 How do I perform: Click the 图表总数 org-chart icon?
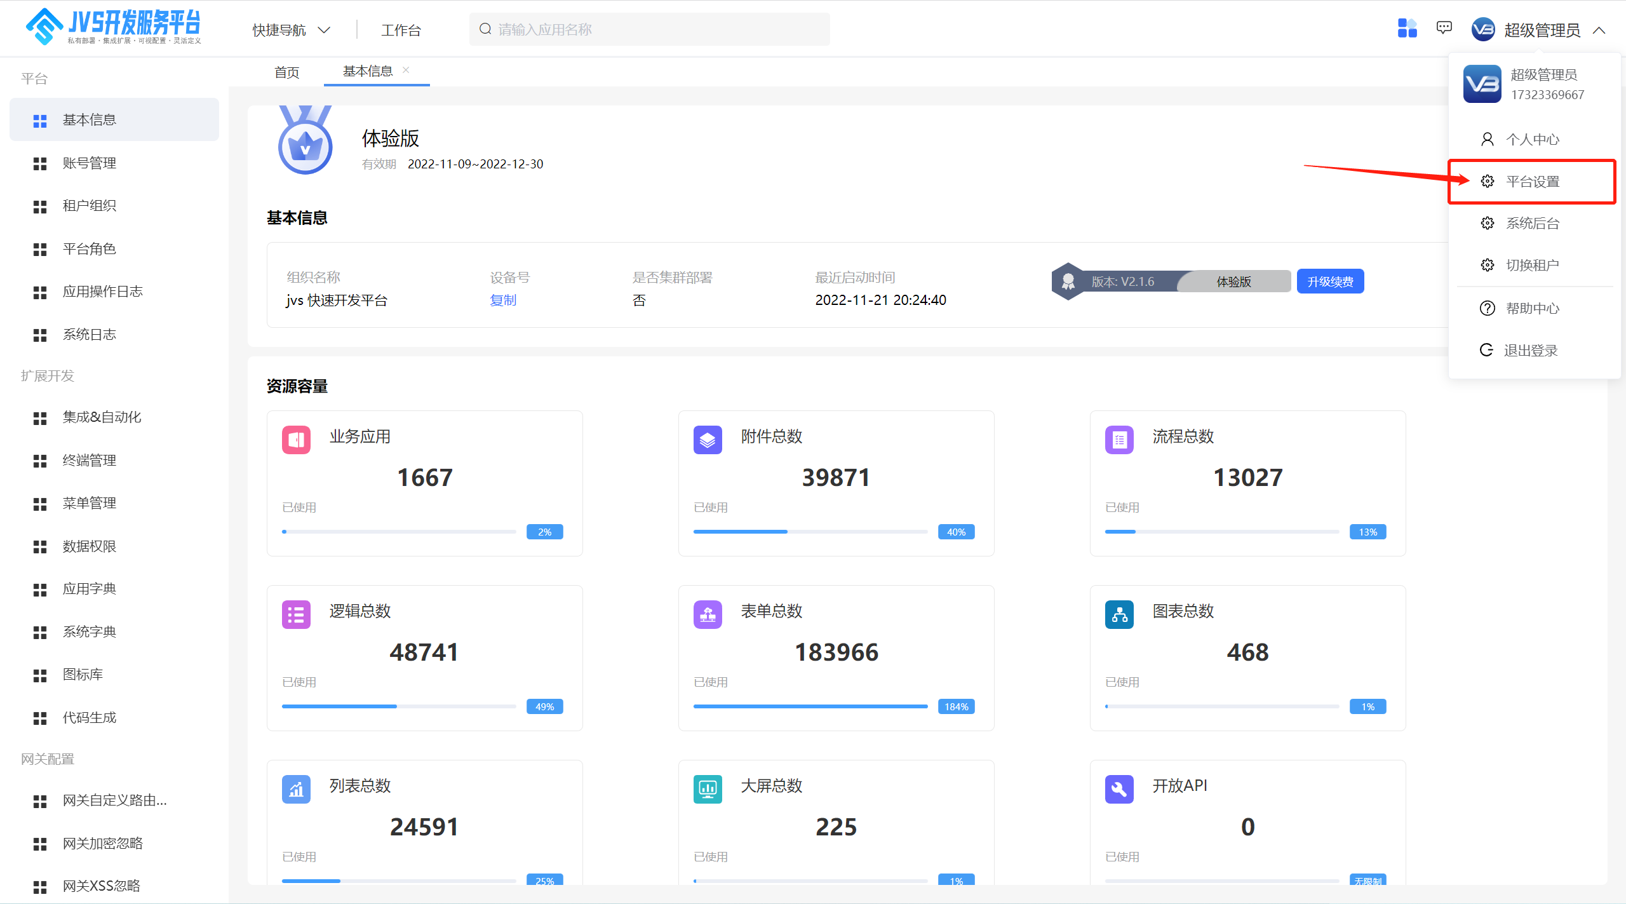(x=1119, y=614)
